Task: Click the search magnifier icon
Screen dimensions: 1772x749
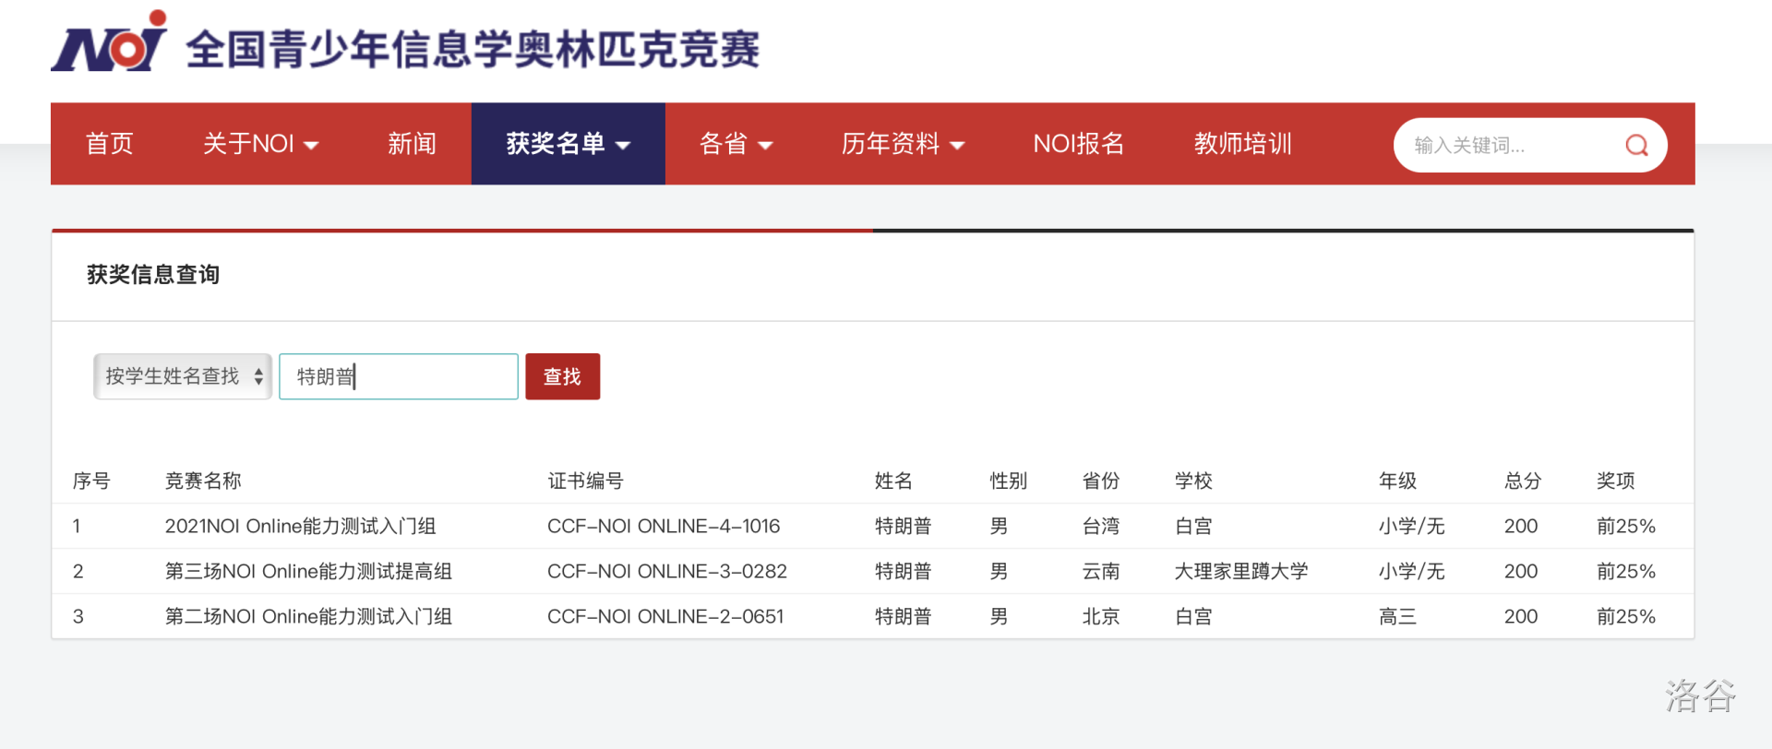Action: pos(1636,145)
